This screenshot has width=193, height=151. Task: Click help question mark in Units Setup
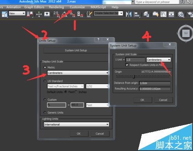coord(98,39)
